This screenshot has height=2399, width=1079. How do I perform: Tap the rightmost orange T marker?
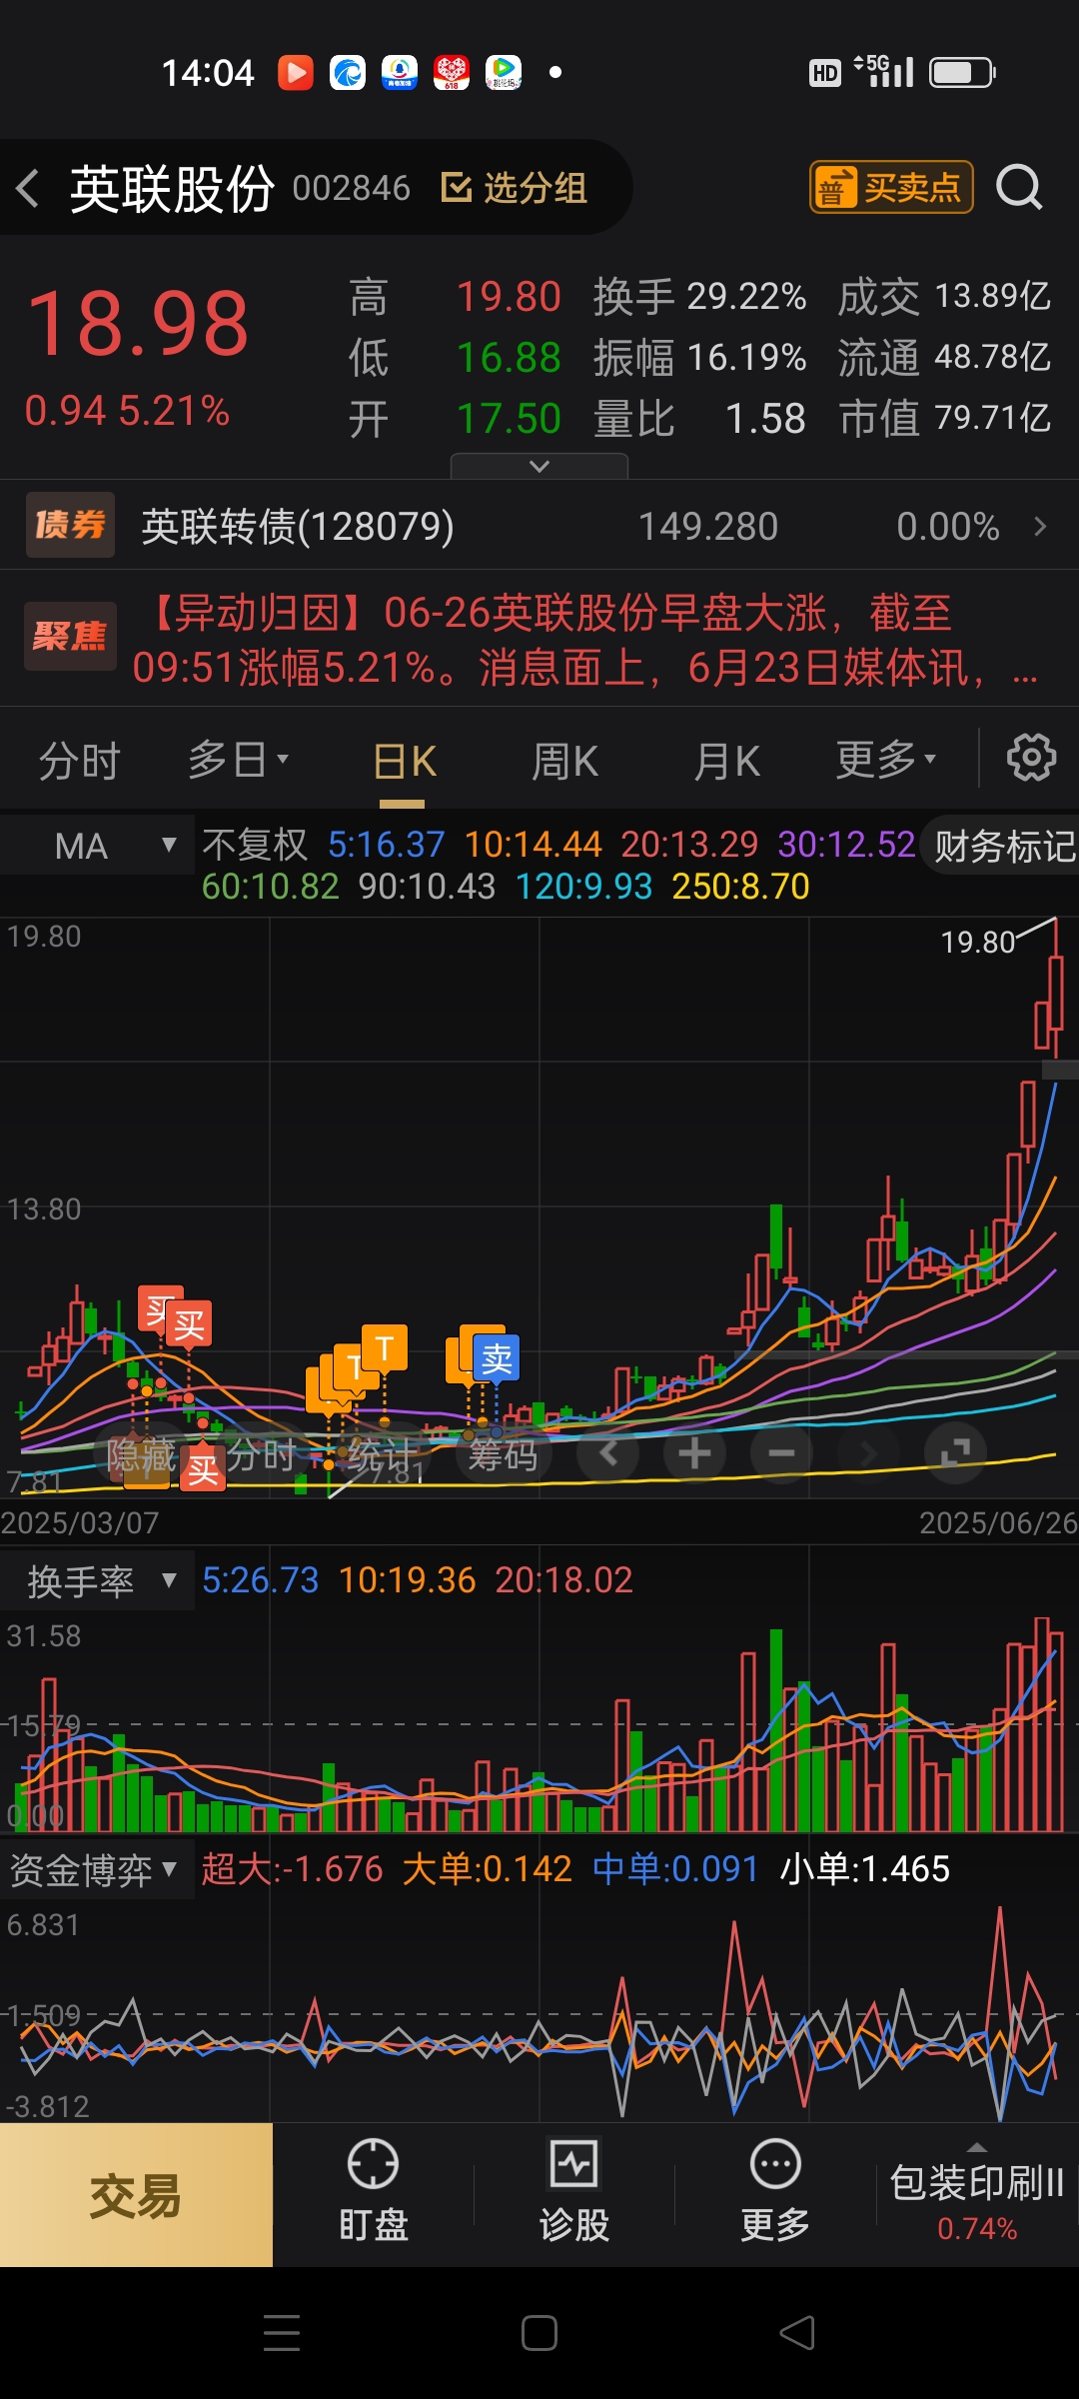(385, 1348)
